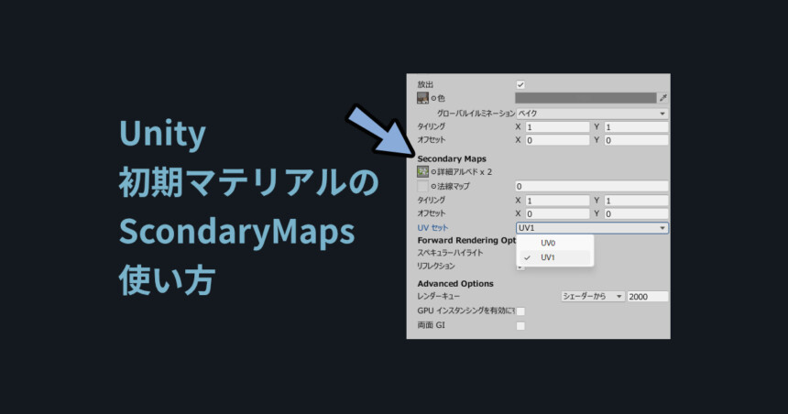Select UV0 from the dropdown list
Image resolution: width=788 pixels, height=414 pixels.
(555, 243)
